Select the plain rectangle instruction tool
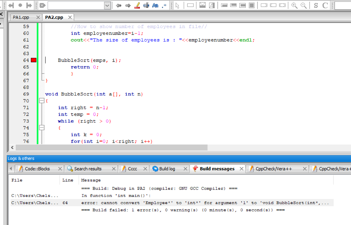 click(190, 5)
